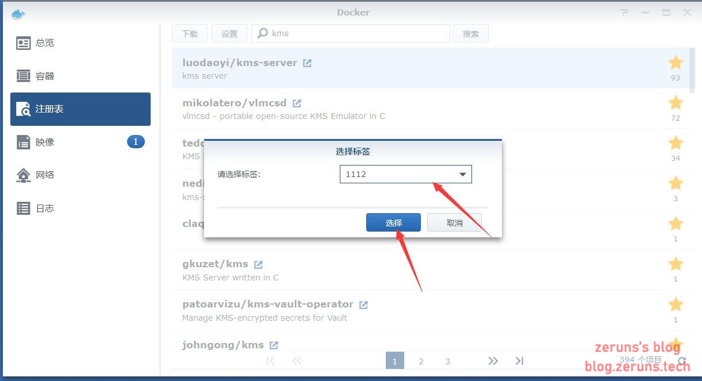Go to page 2 of results
Image resolution: width=702 pixels, height=381 pixels.
click(421, 361)
